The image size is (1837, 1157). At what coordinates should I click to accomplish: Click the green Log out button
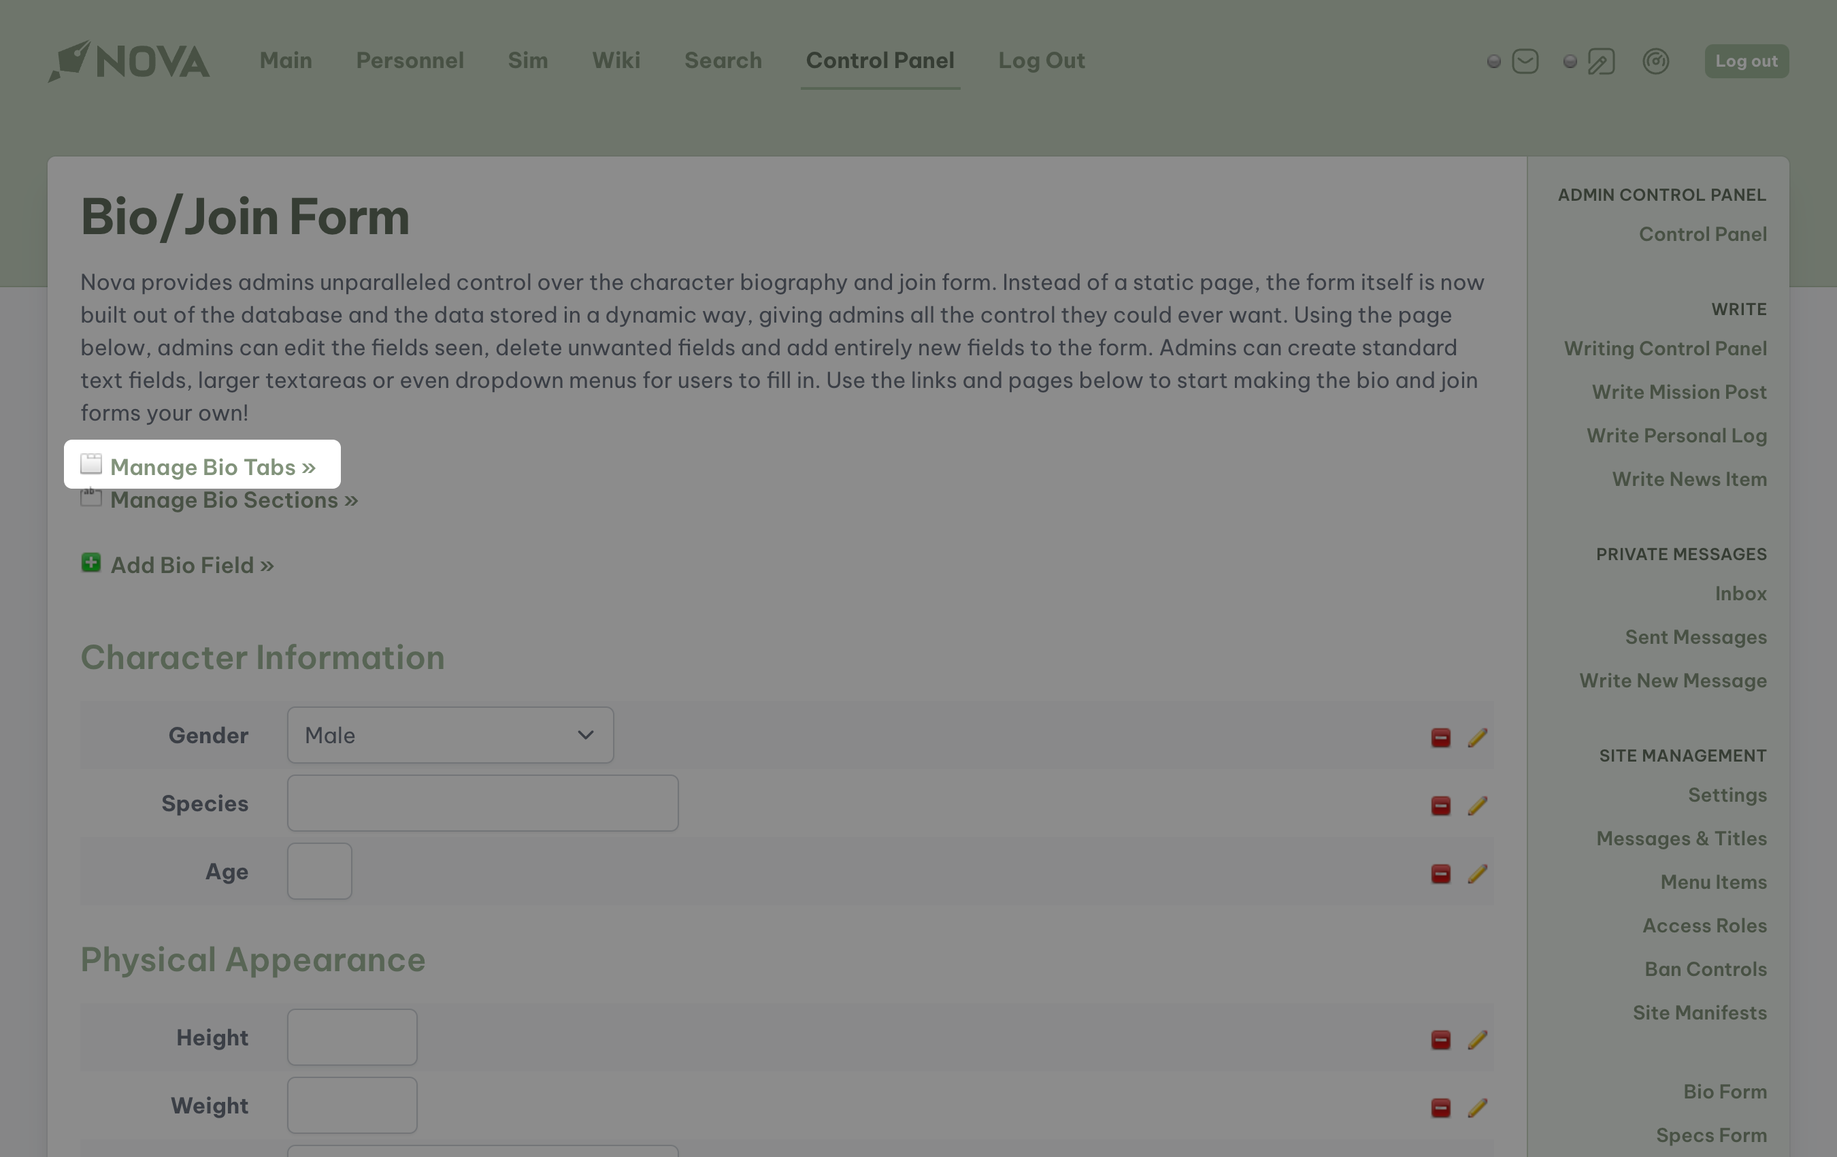pos(1747,61)
